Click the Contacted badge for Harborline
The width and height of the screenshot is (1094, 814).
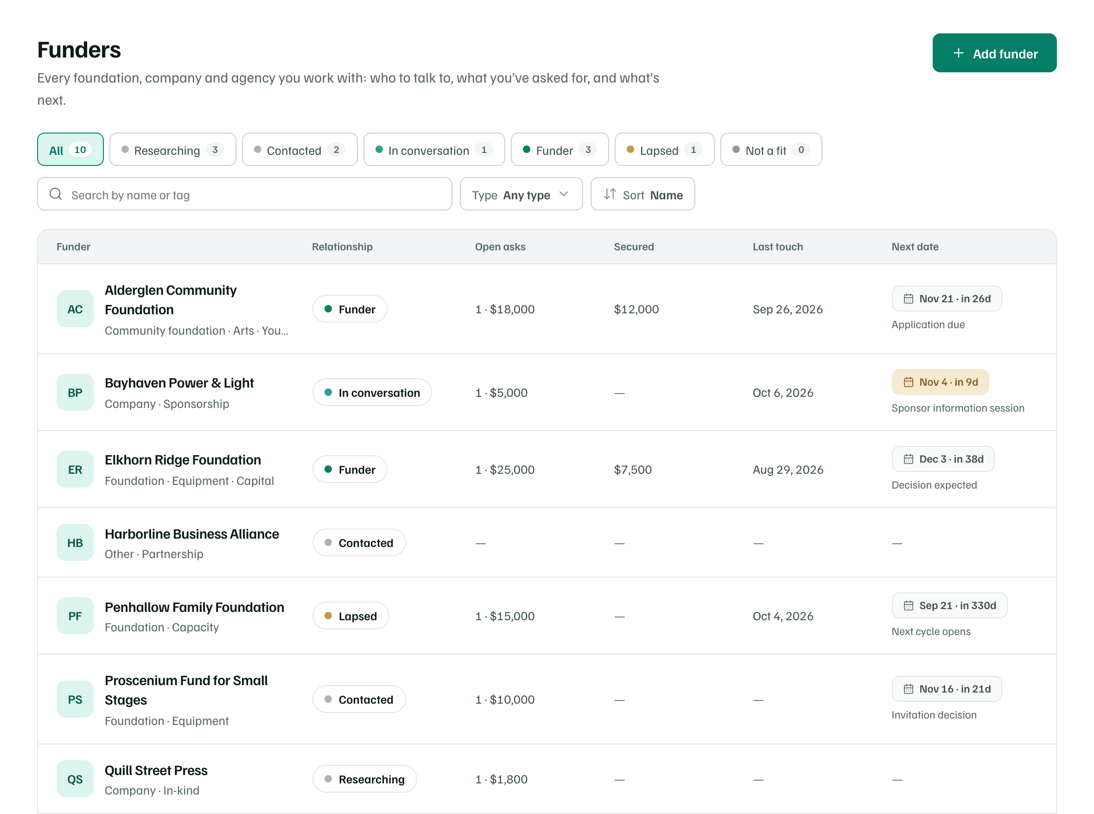(x=359, y=542)
